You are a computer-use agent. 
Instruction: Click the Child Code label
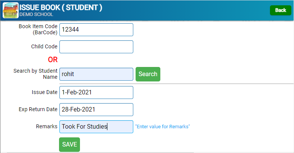(x=44, y=46)
